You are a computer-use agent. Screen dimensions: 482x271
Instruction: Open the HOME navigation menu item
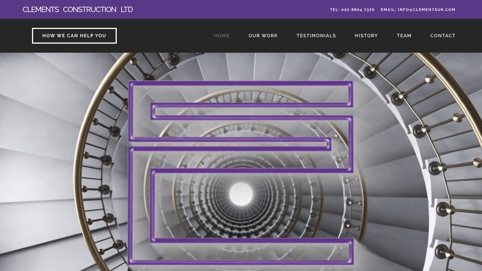(221, 35)
